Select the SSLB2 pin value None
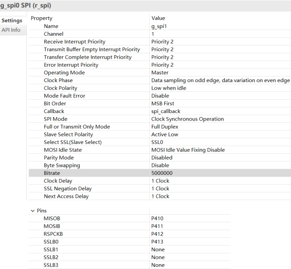 pyautogui.click(x=158, y=257)
